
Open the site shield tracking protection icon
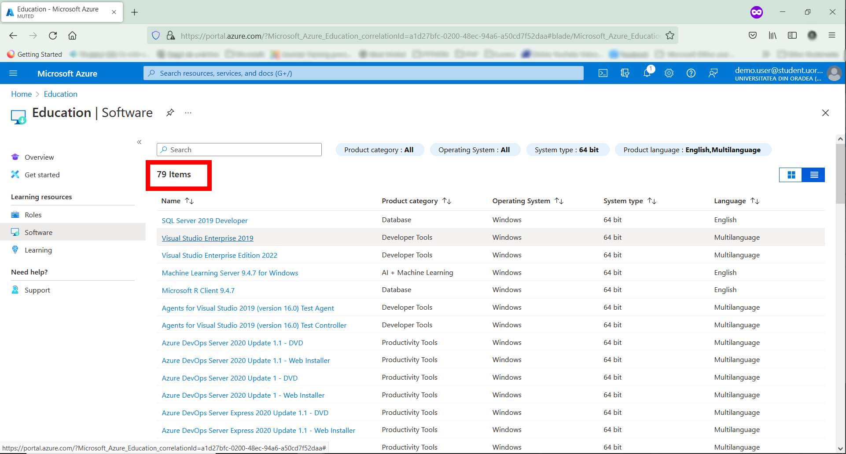tap(155, 36)
